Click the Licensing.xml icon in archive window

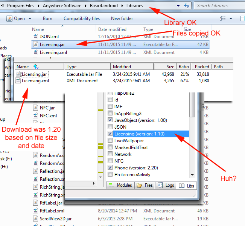18,80
